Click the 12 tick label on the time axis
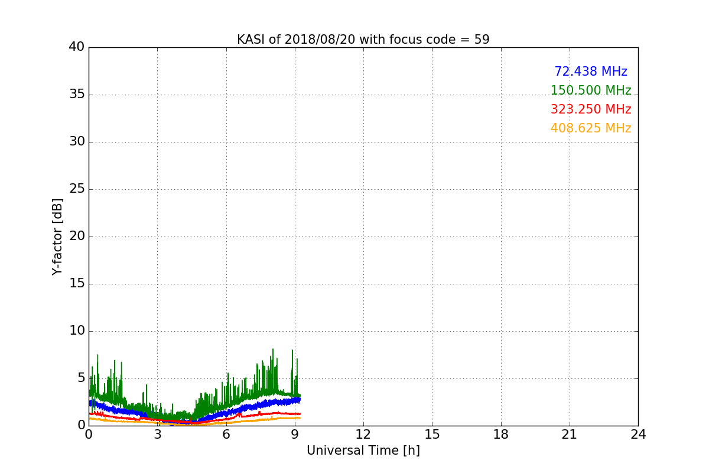The image size is (709, 473). 363,435
